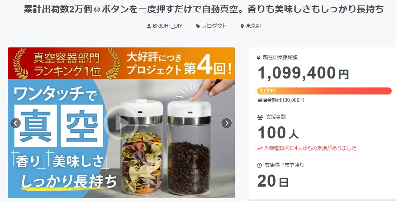Click the ランキング1位 banner in the image
The image size is (396, 201).
[x=67, y=64]
